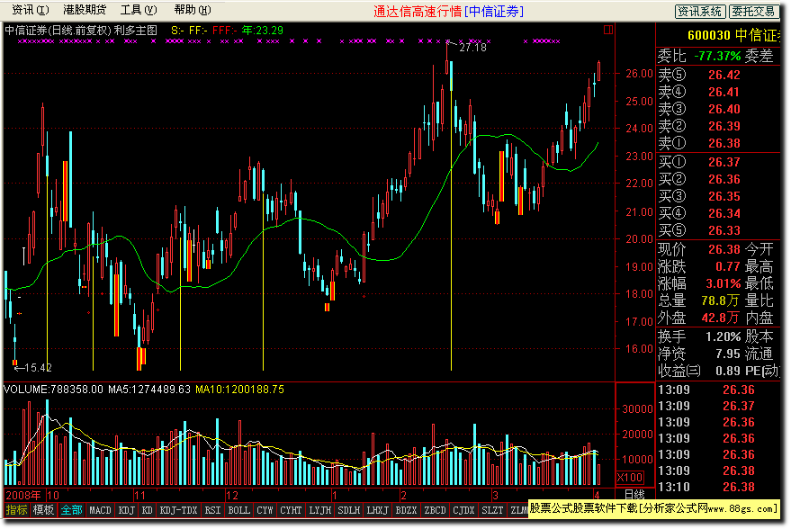Image resolution: width=791 pixels, height=529 pixels.
Task: Click the 26.00 price axis label
Action: click(639, 74)
